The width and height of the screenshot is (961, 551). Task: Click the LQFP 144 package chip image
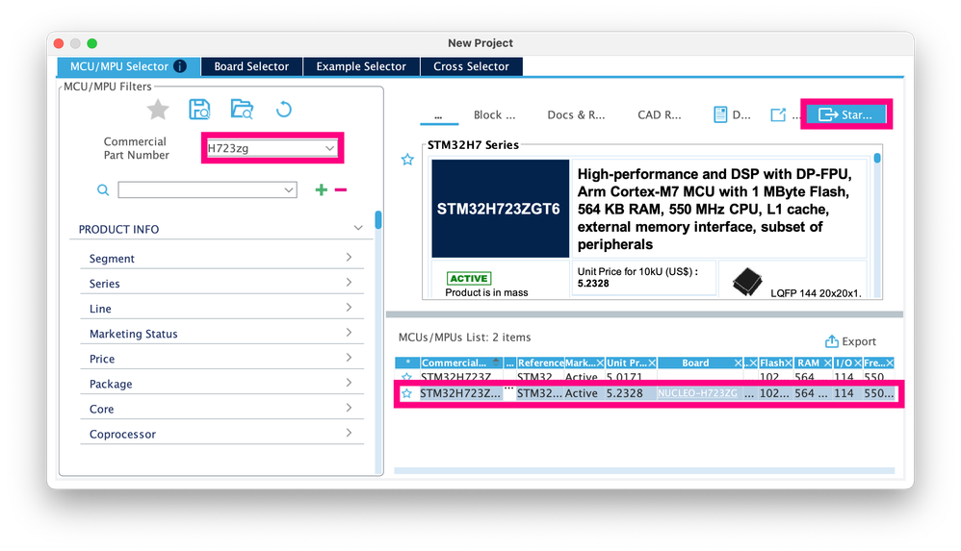(x=747, y=282)
